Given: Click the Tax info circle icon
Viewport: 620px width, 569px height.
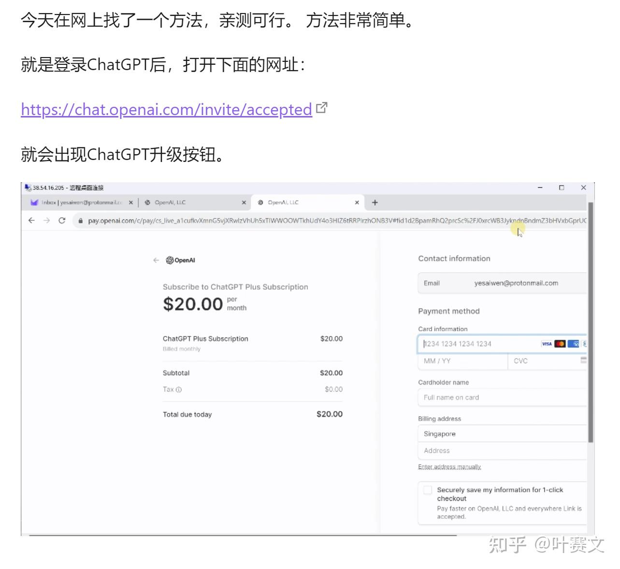Looking at the screenshot, I should point(178,389).
